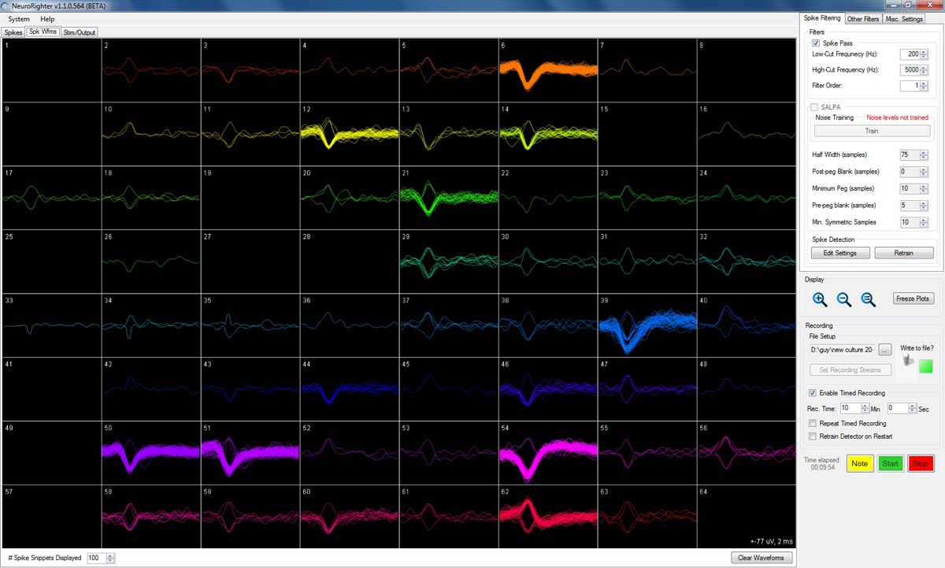Click the Freeze Plots button
945x568 pixels.
(913, 299)
